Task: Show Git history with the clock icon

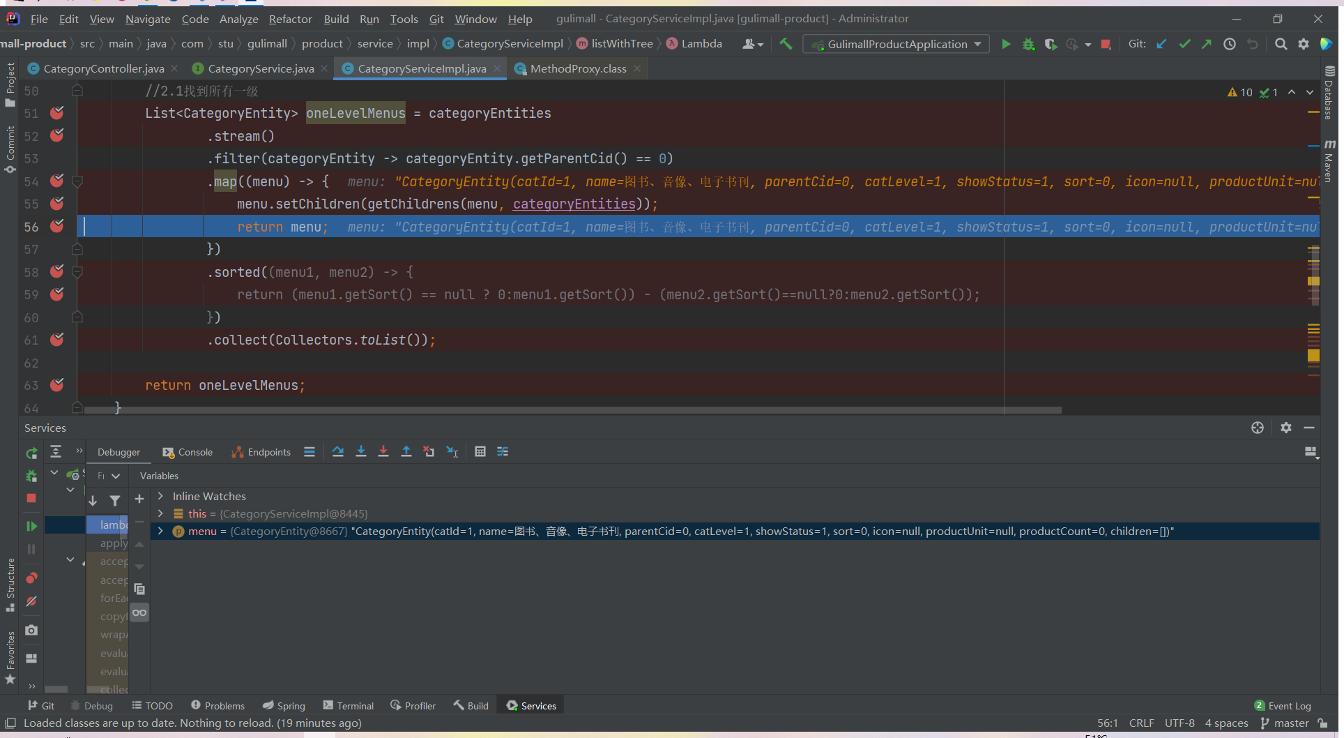Action: pyautogui.click(x=1230, y=44)
